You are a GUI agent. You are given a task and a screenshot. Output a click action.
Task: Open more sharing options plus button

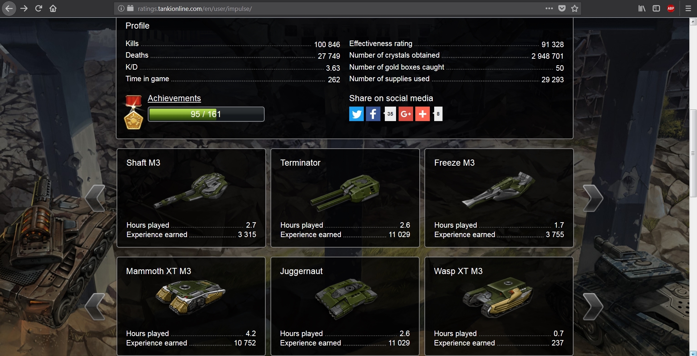[423, 114]
